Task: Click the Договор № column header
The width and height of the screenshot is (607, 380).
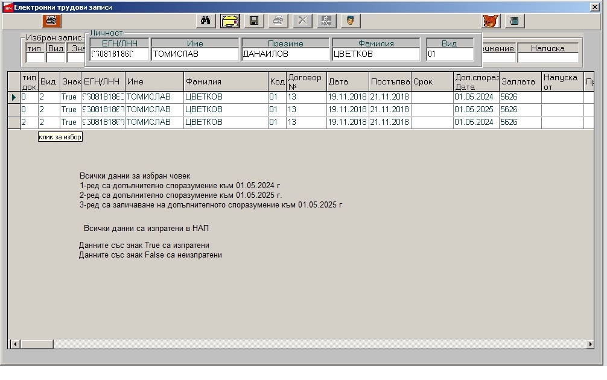Action: (x=306, y=81)
